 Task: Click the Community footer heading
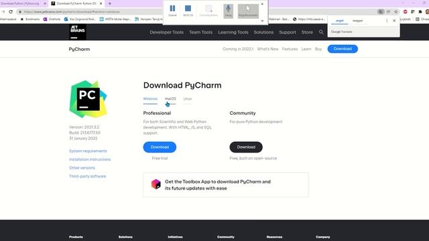coord(226,237)
